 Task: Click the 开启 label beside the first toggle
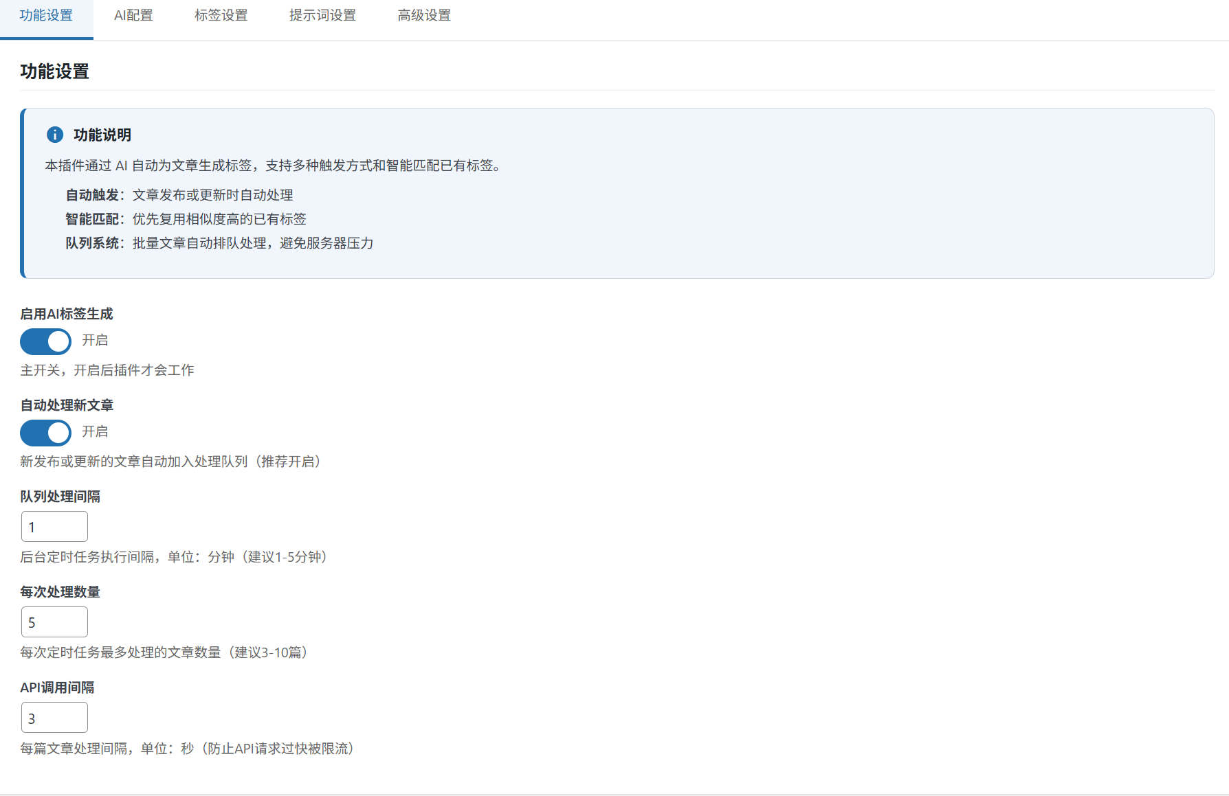point(96,341)
